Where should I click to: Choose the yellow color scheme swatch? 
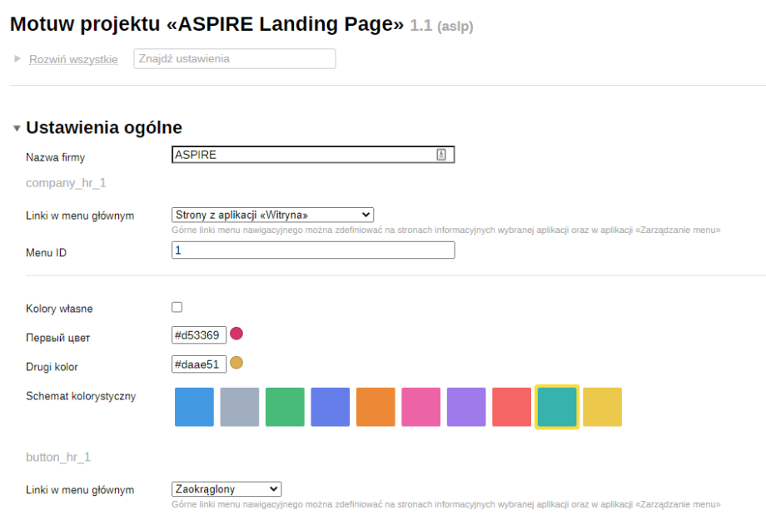(x=602, y=407)
